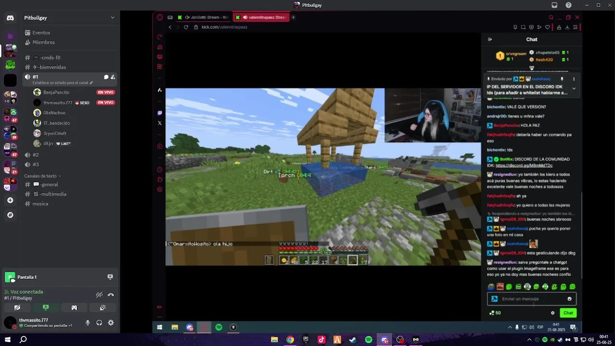The width and height of the screenshot is (615, 346).
Task: Open Kick chat settings gear
Action: [553, 313]
